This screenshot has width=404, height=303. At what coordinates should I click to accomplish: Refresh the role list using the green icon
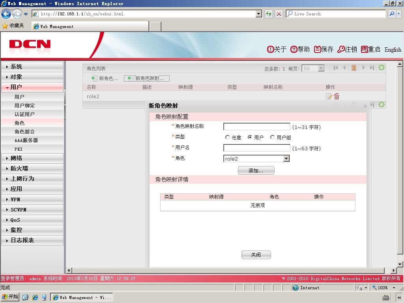[x=382, y=67]
